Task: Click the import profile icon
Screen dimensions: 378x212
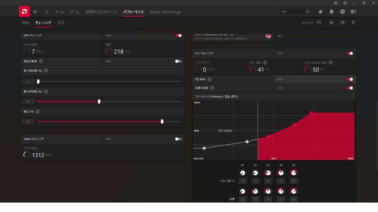Action: coord(331,23)
